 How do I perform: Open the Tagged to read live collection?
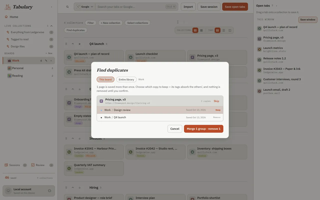(30, 39)
